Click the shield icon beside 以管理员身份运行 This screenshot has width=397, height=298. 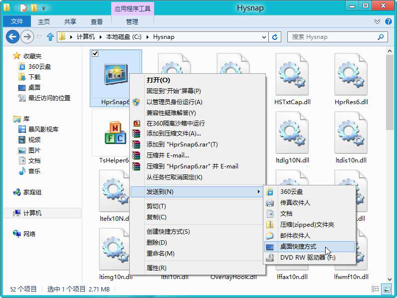point(136,102)
